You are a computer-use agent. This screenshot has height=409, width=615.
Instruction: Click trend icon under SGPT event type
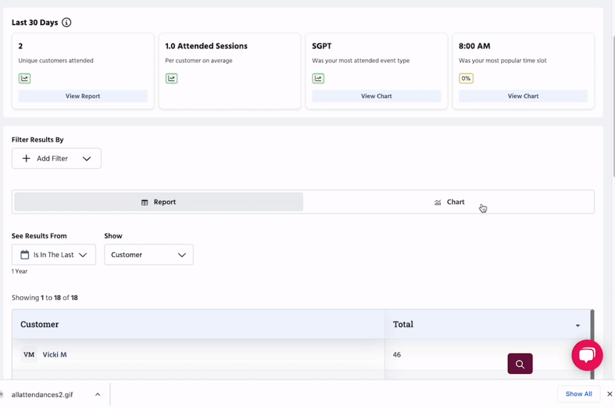pos(318,79)
